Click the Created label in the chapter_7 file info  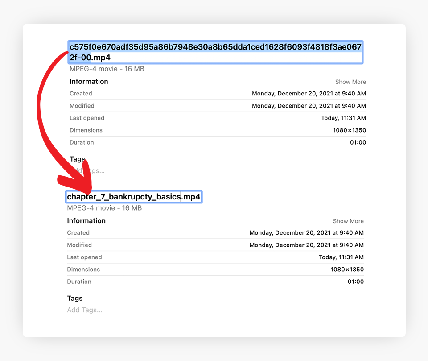tap(78, 233)
